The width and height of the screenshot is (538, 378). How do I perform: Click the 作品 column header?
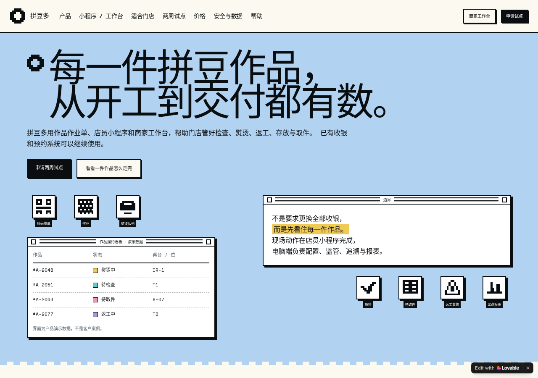click(x=37, y=255)
